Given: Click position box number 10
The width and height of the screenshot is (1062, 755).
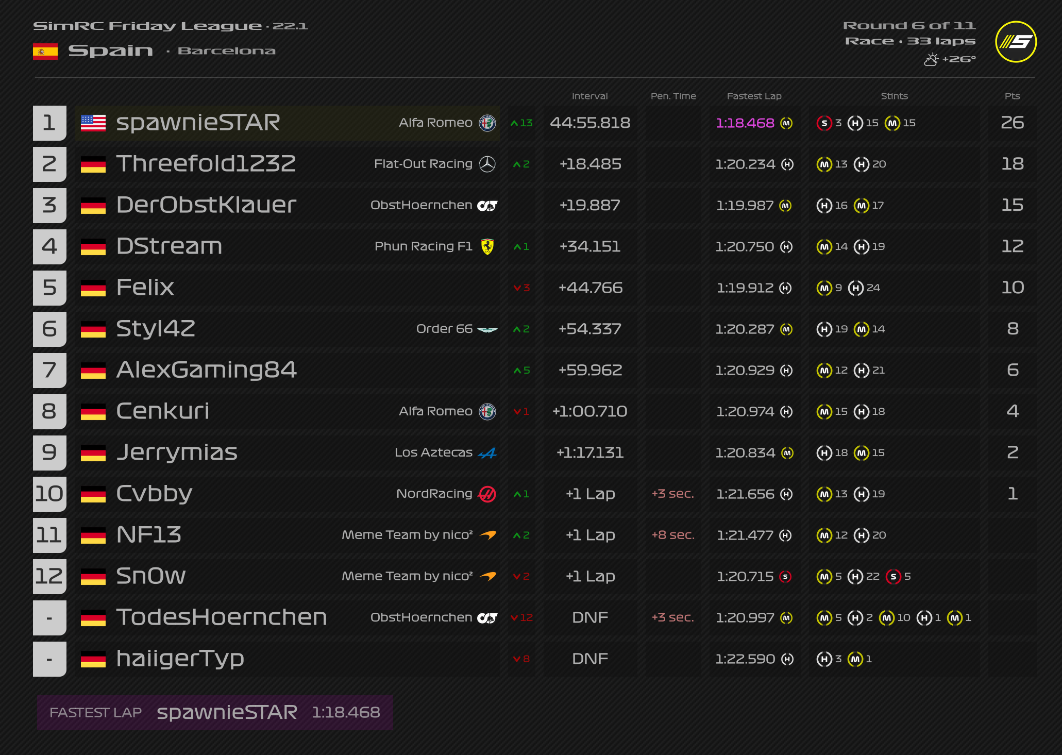Looking at the screenshot, I should pos(49,494).
